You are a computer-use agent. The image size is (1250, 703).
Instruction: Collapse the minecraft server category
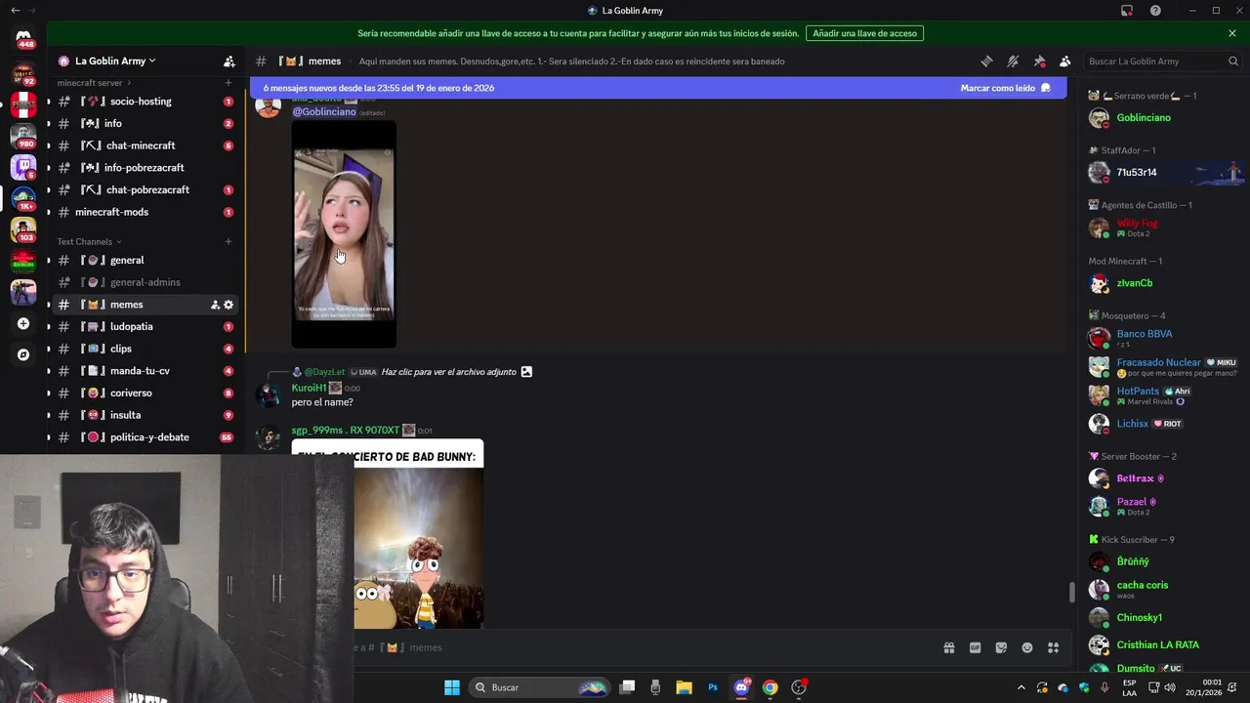point(94,83)
